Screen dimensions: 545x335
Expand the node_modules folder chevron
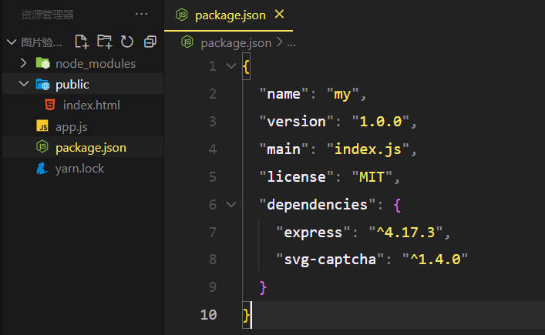pos(23,63)
